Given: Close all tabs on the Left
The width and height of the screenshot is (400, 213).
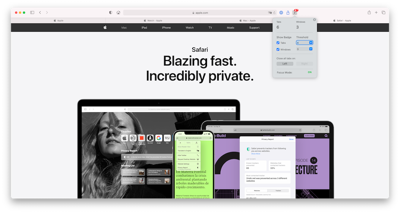Looking at the screenshot, I should click(x=285, y=64).
